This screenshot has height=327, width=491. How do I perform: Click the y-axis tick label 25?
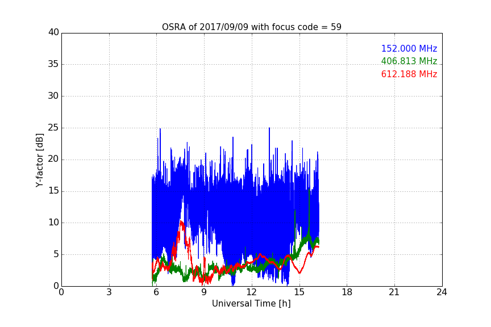[x=53, y=128]
